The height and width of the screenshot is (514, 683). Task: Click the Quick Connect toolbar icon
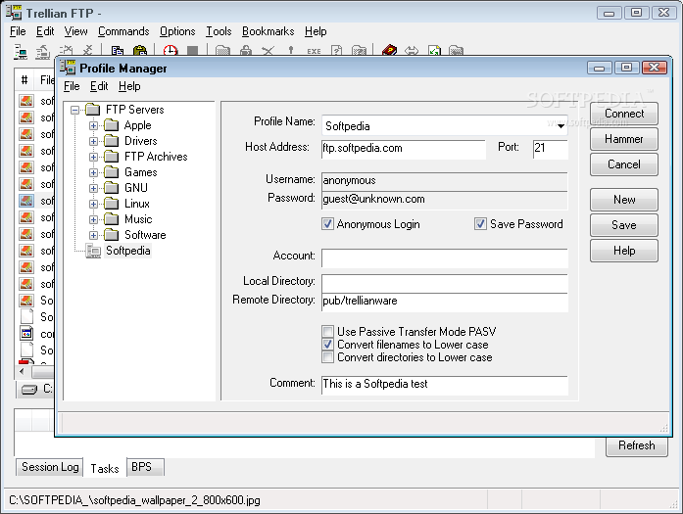tap(42, 51)
